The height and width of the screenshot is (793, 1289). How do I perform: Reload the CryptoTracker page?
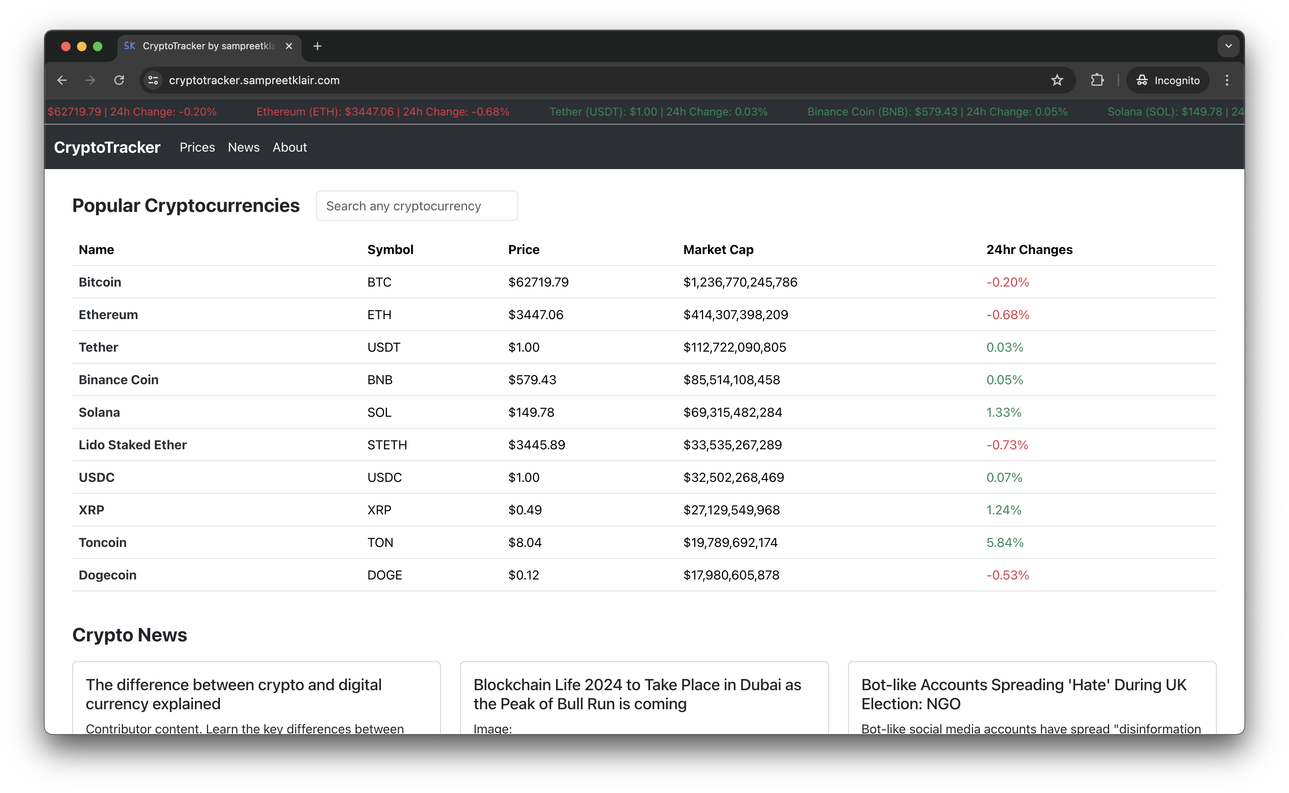pyautogui.click(x=119, y=80)
